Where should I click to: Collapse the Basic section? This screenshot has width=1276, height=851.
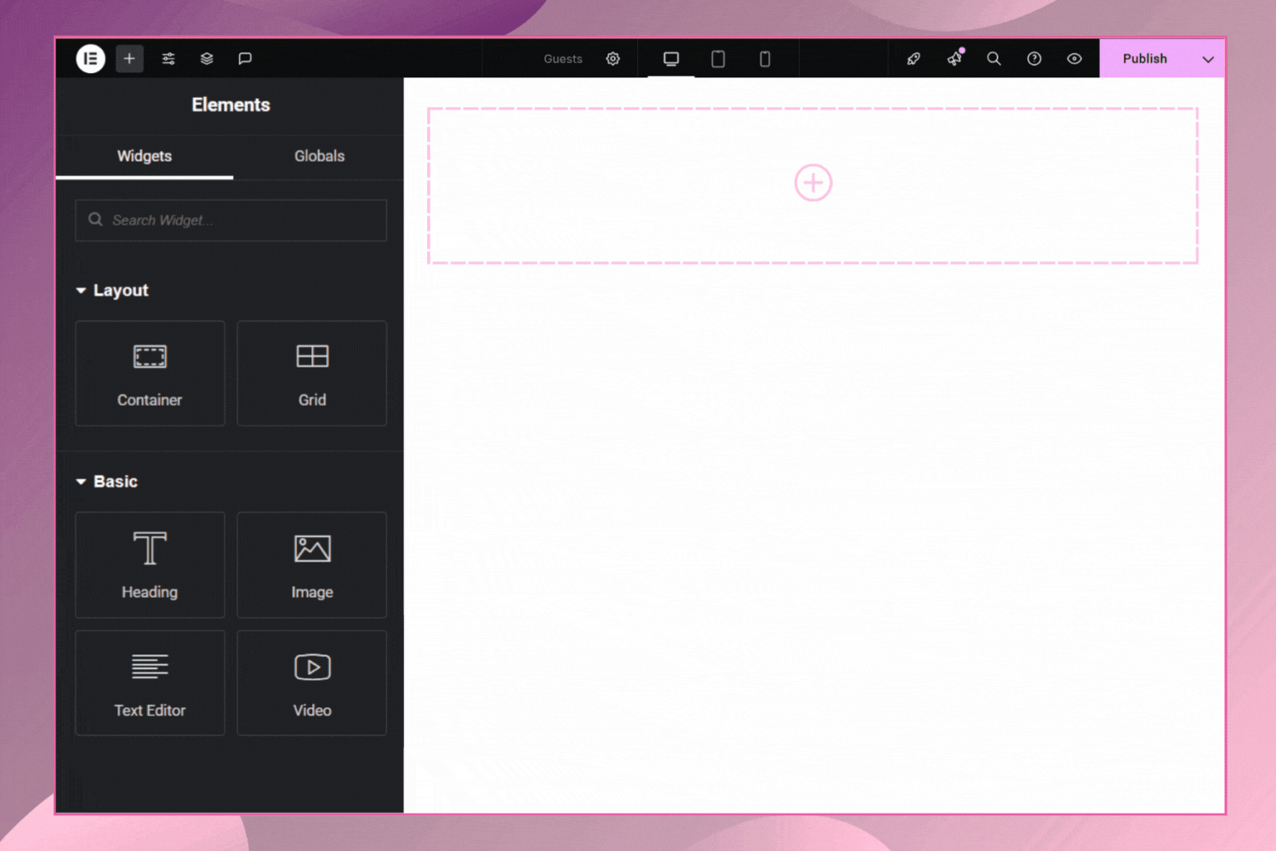click(82, 482)
